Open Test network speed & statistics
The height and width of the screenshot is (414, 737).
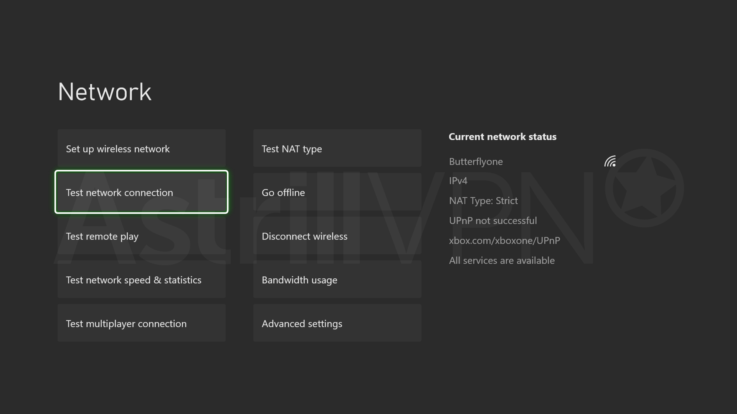[141, 280]
